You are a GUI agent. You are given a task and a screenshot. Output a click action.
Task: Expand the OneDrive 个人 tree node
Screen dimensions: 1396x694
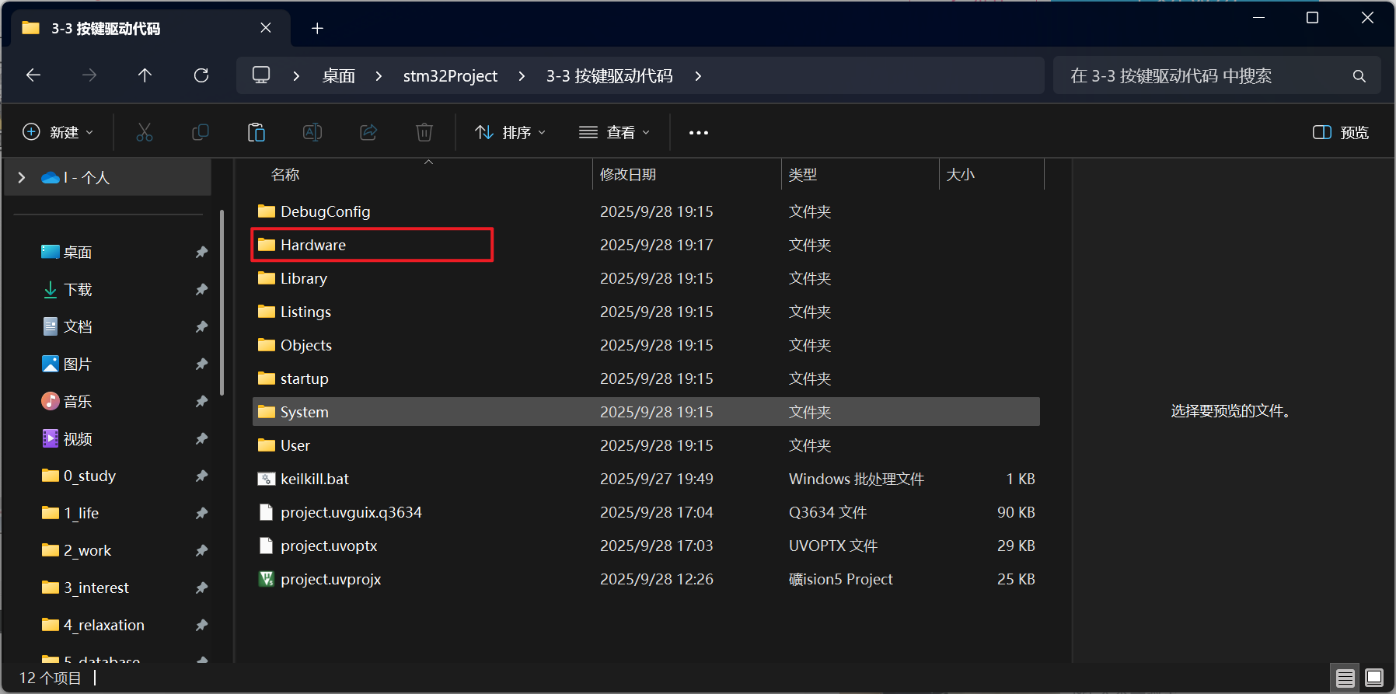point(22,178)
